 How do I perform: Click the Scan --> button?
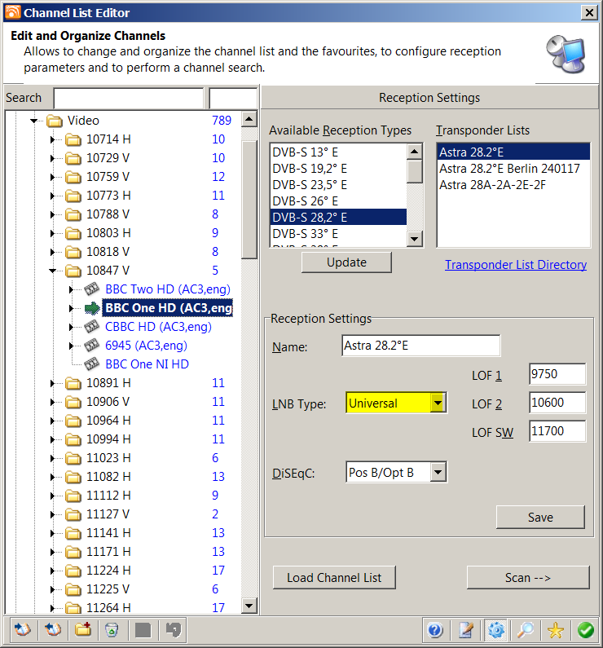(x=527, y=577)
